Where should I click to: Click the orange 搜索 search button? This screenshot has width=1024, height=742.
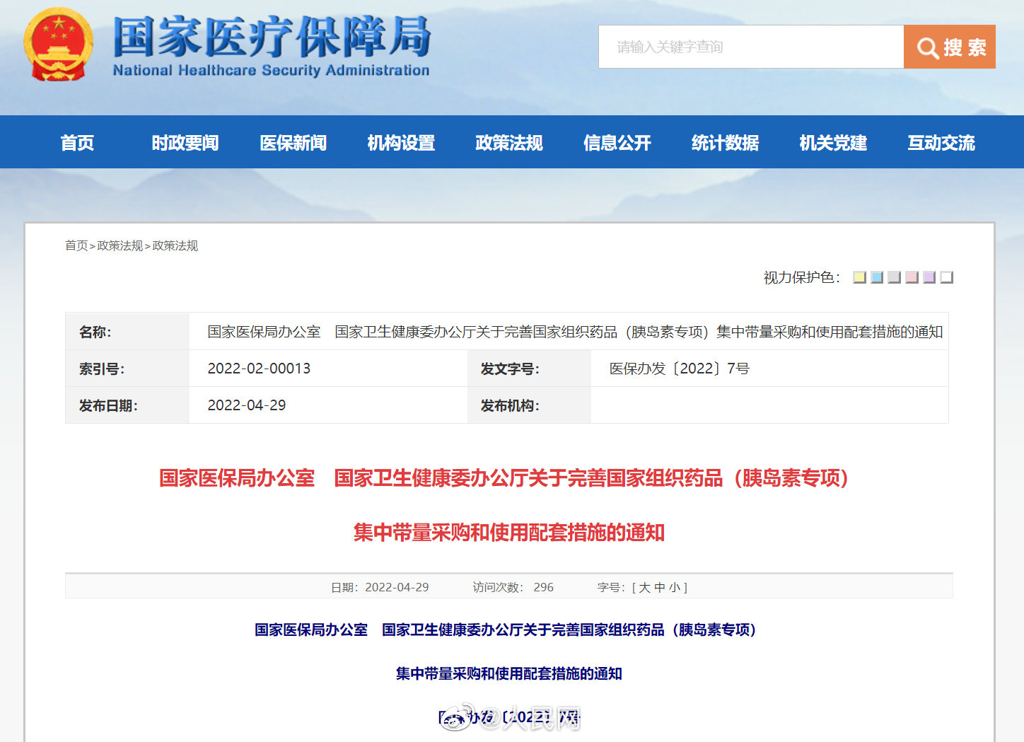tap(950, 47)
